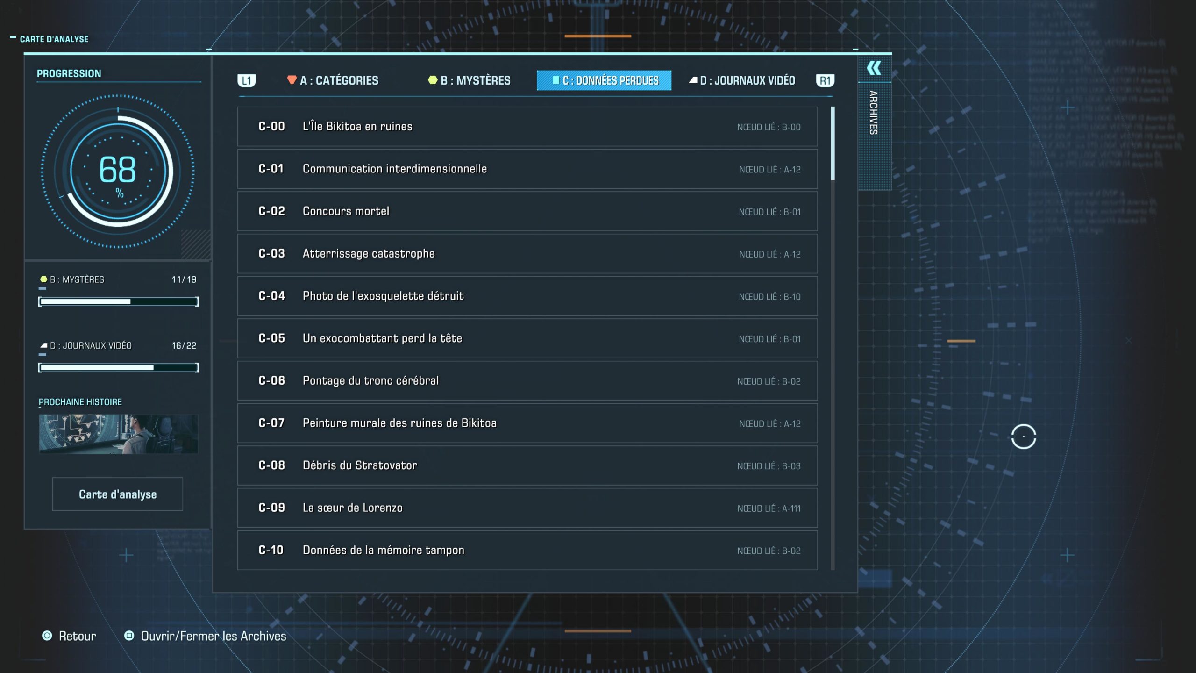
Task: Click the D : JOURNAUX VIDÉO progress bar
Action: pyautogui.click(x=118, y=367)
